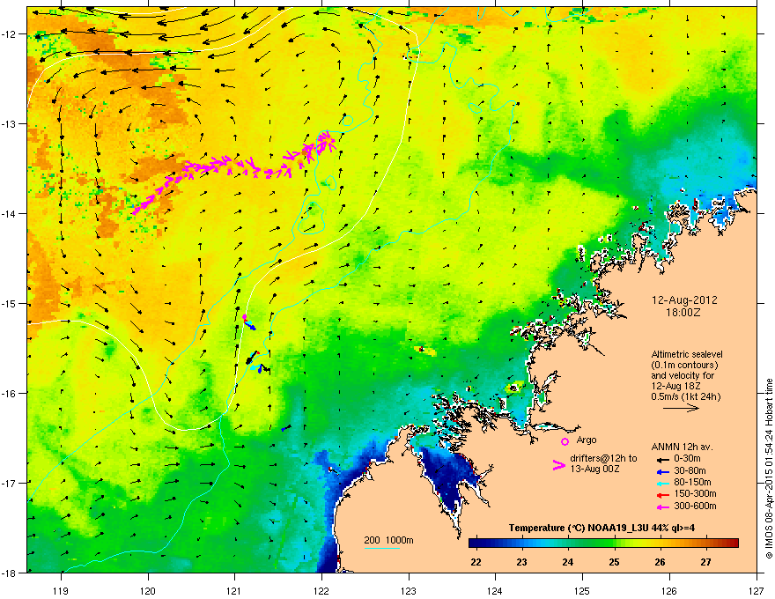Click the -17 latitude axis label
This screenshot has height=599, width=775.
[x=9, y=483]
